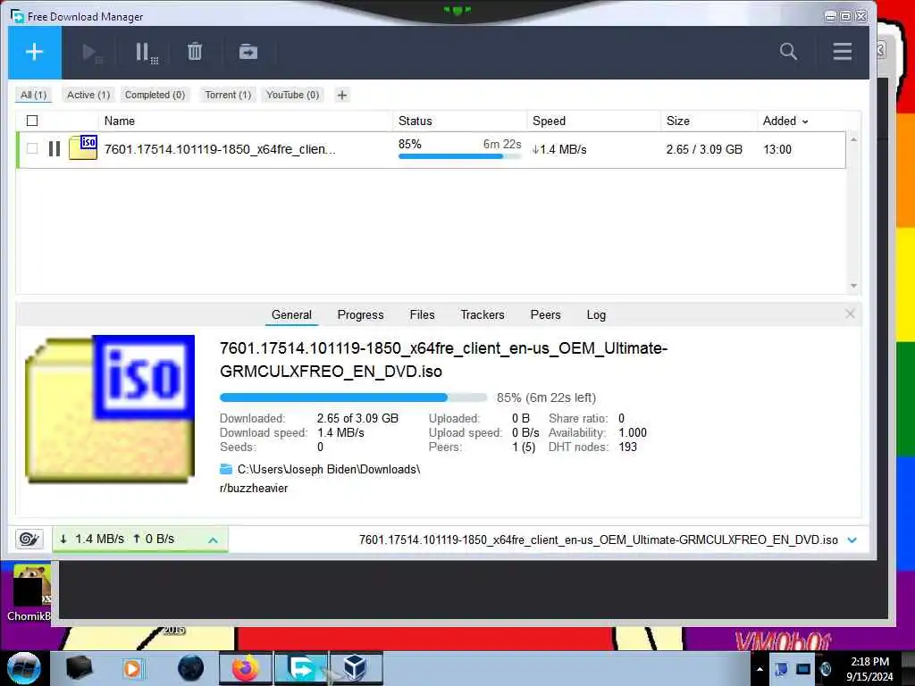
Task: Click the 2.65 / 3.09 GB size cell
Action: click(704, 149)
